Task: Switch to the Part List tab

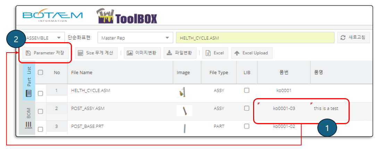Action: tap(29, 81)
